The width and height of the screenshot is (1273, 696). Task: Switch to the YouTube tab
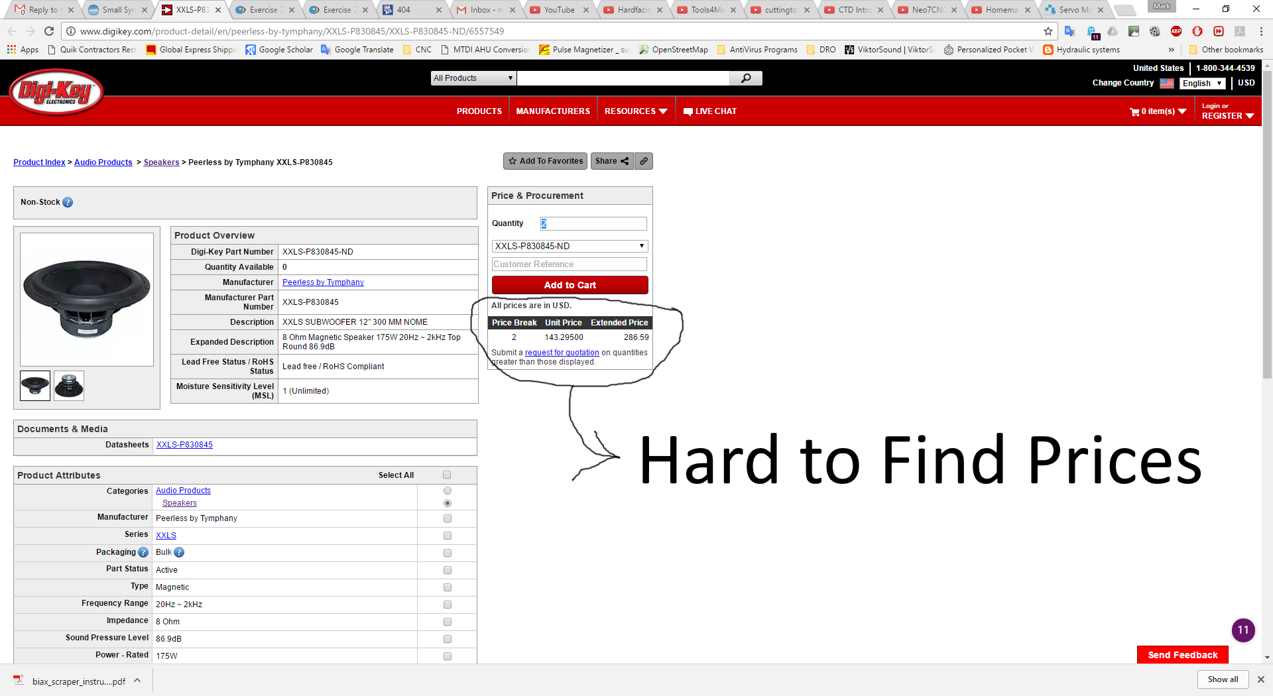[x=559, y=10]
